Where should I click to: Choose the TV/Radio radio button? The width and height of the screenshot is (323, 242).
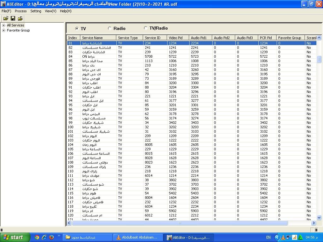(146, 28)
